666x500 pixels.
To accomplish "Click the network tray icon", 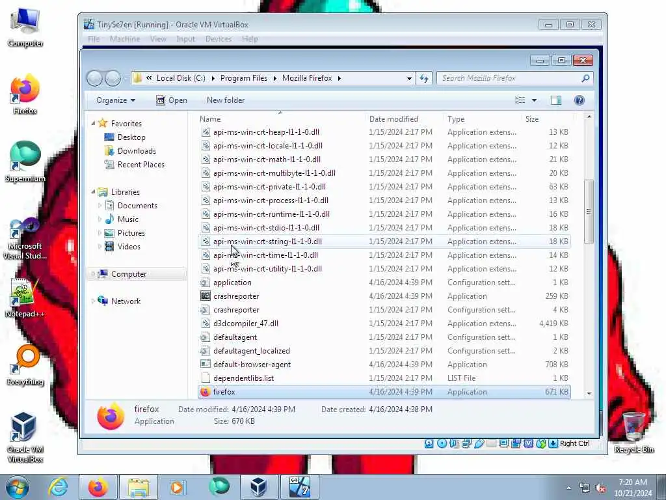I will coord(585,488).
